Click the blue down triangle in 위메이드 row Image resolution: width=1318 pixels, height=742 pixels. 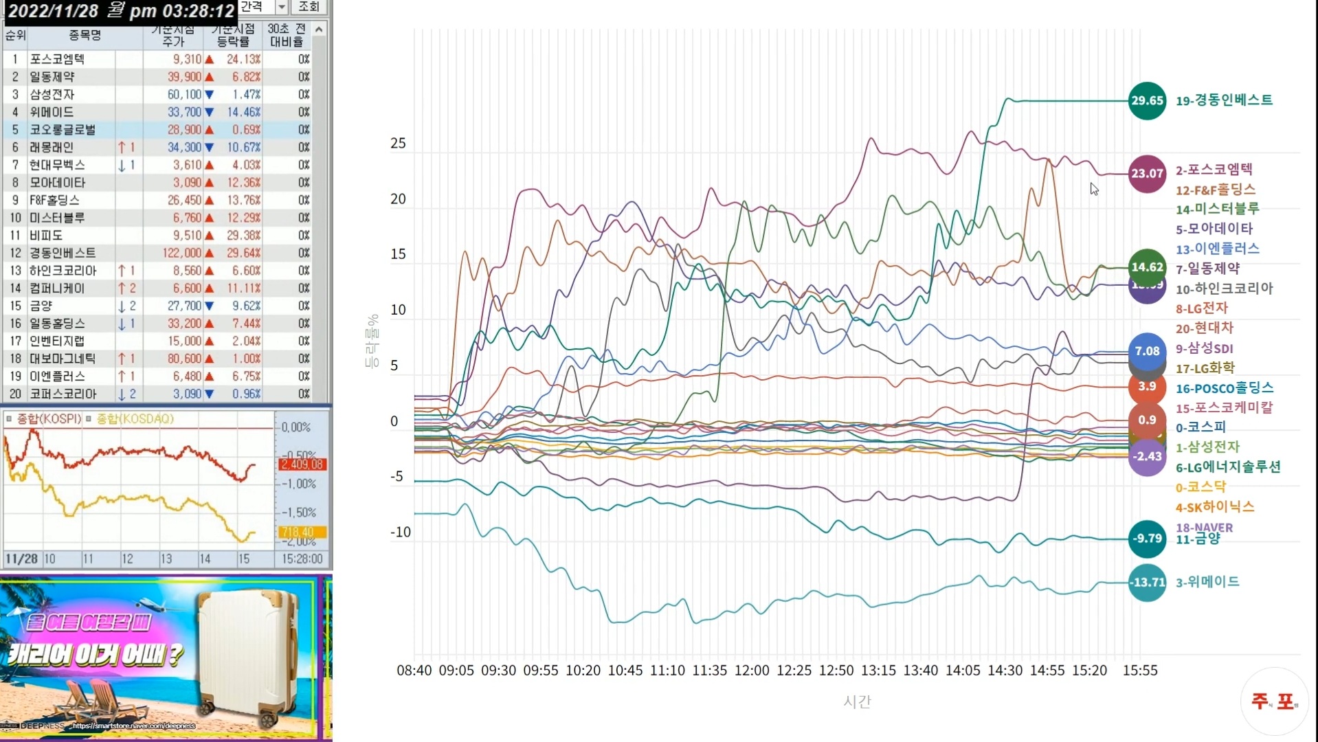[x=209, y=112]
